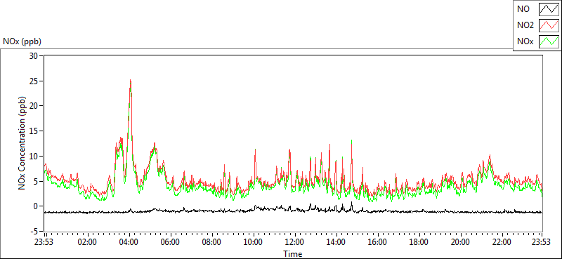Image resolution: width=562 pixels, height=259 pixels.
Task: Click the 04:00 time axis marker
Action: point(129,241)
